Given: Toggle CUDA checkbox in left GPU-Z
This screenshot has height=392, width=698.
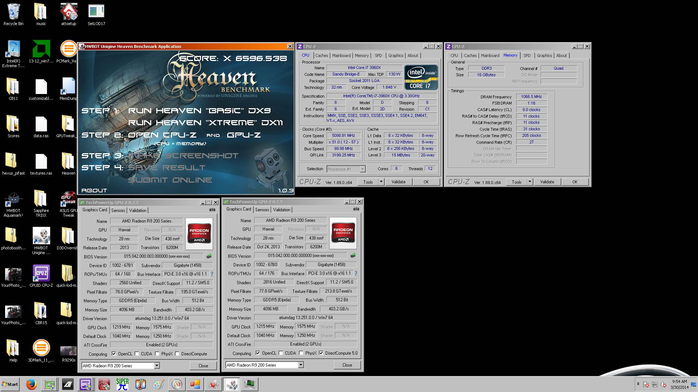Looking at the screenshot, I should [x=137, y=354].
